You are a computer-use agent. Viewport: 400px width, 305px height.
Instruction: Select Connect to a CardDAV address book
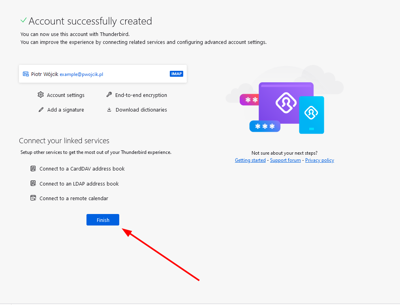(82, 169)
